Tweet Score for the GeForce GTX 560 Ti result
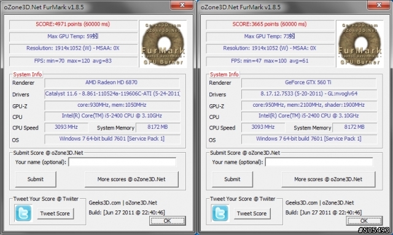393x235 pixels. point(252,214)
